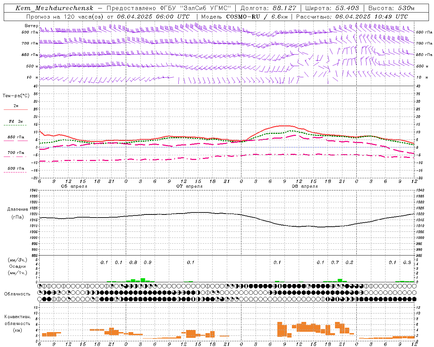Click the 'Рассчитано: 06.04.2025 10:49 UTC' timestamp
The image size is (434, 347).
352,17
